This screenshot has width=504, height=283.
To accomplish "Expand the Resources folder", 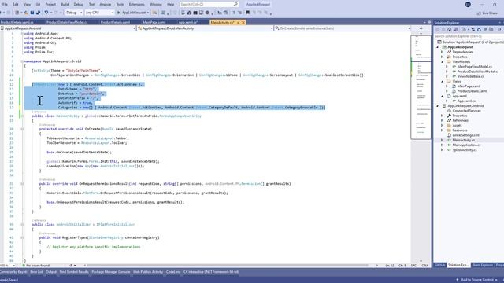I will pos(443,130).
